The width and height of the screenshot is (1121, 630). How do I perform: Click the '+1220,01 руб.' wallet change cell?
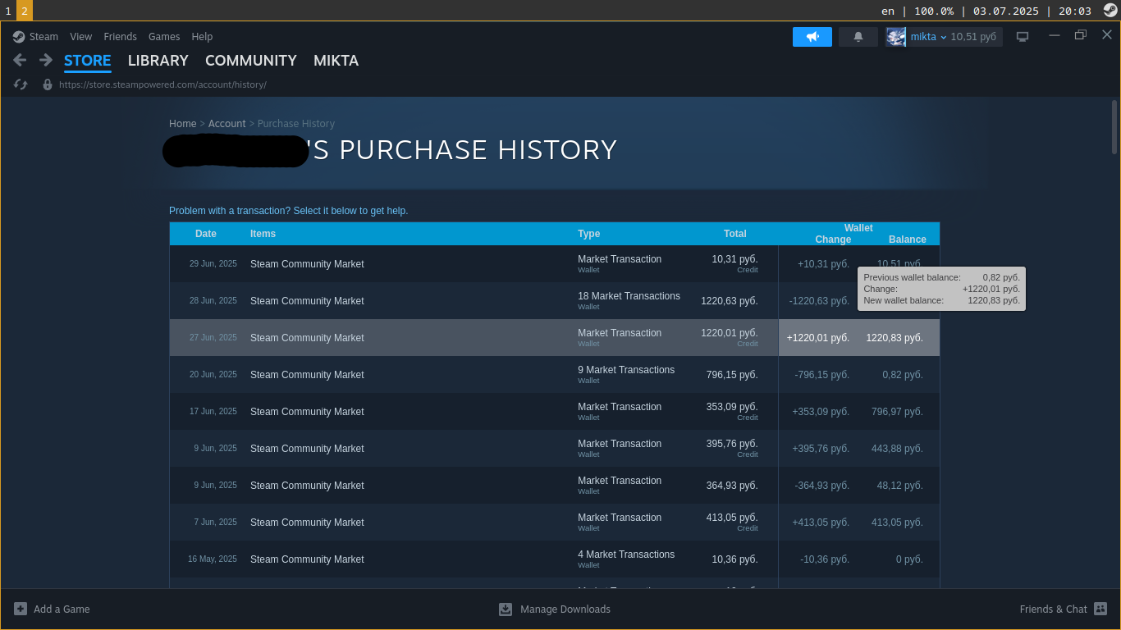818,338
